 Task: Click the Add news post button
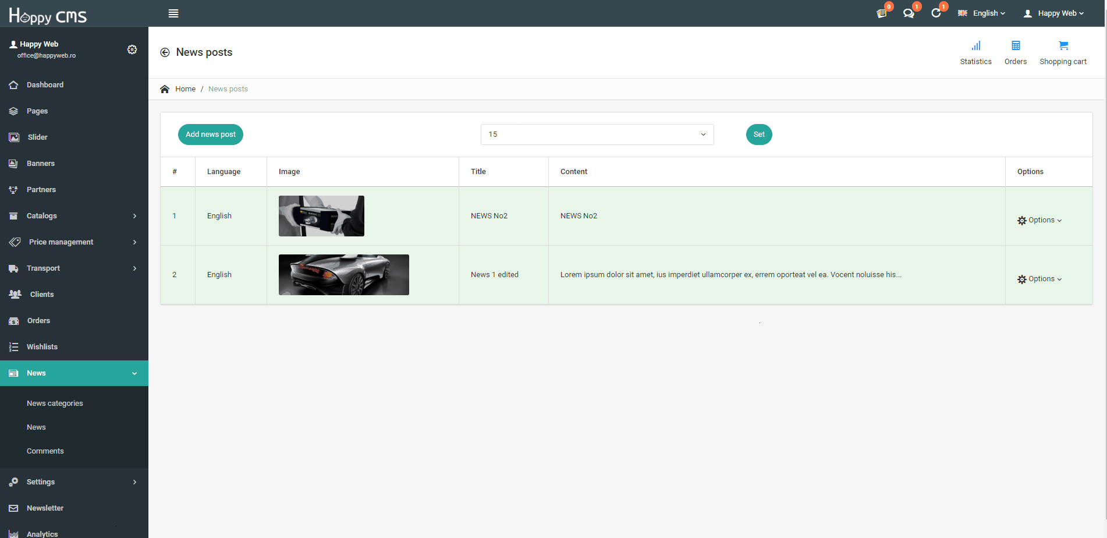[x=211, y=134]
